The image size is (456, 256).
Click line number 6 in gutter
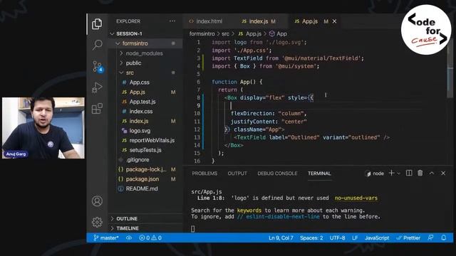pyautogui.click(x=198, y=82)
